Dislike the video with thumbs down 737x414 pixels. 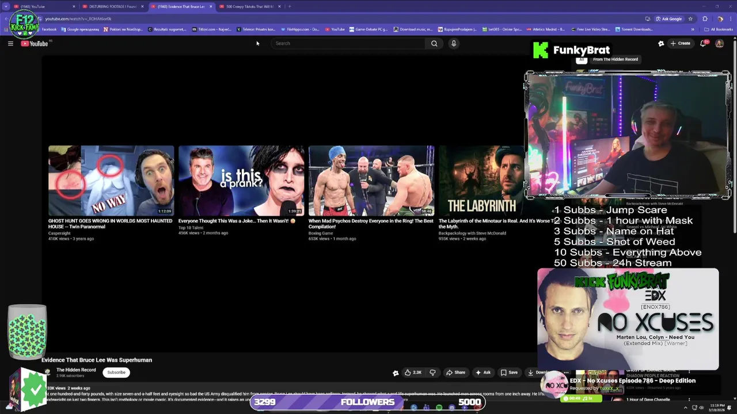click(x=432, y=372)
